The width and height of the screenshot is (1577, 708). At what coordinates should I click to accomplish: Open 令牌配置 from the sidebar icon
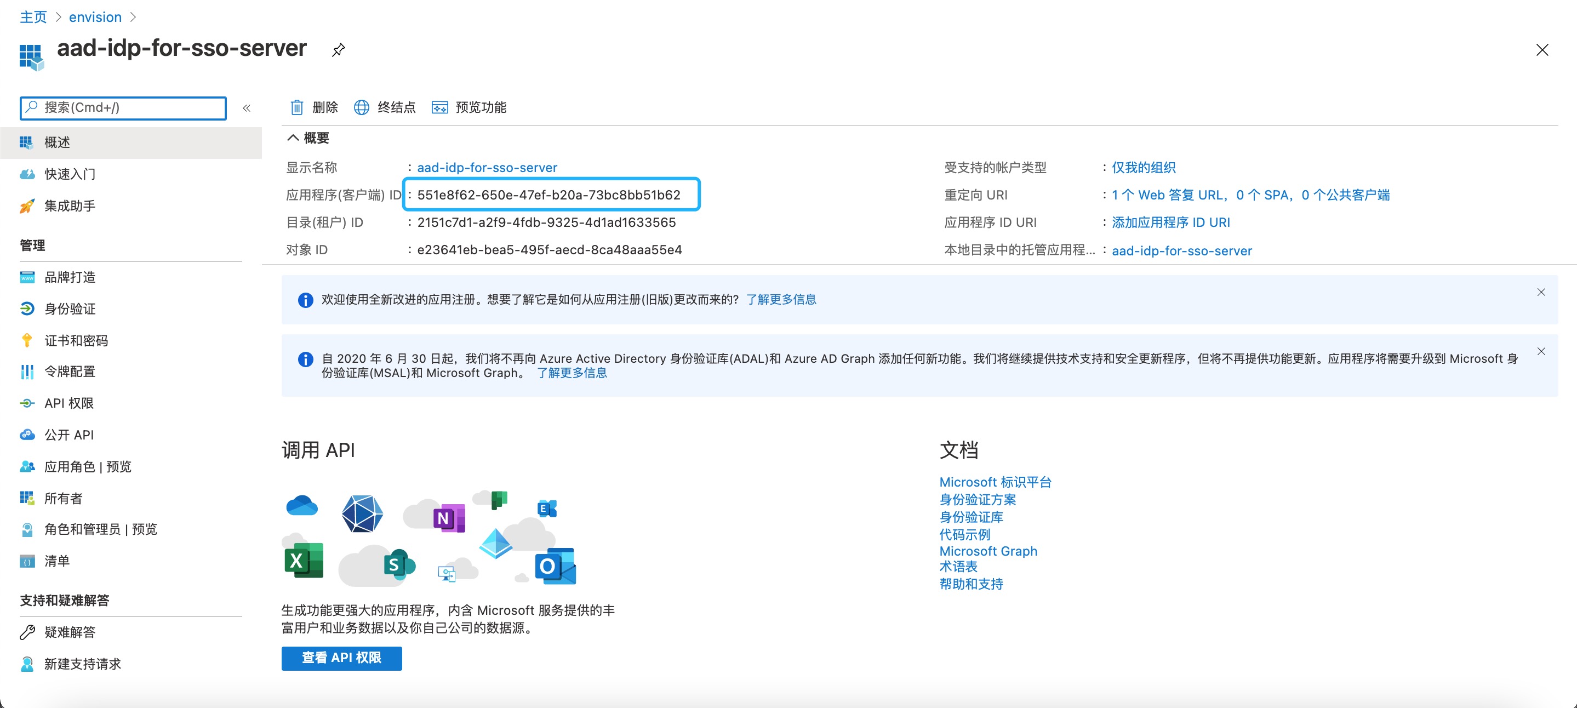[27, 372]
